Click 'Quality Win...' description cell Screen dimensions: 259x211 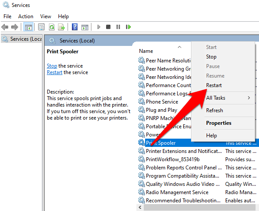click(x=240, y=184)
